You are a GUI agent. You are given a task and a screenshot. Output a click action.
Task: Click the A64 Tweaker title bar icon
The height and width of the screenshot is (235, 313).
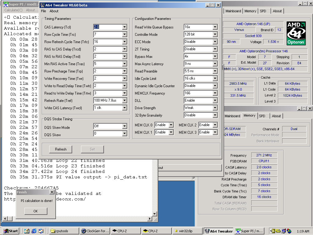[x=42, y=5]
